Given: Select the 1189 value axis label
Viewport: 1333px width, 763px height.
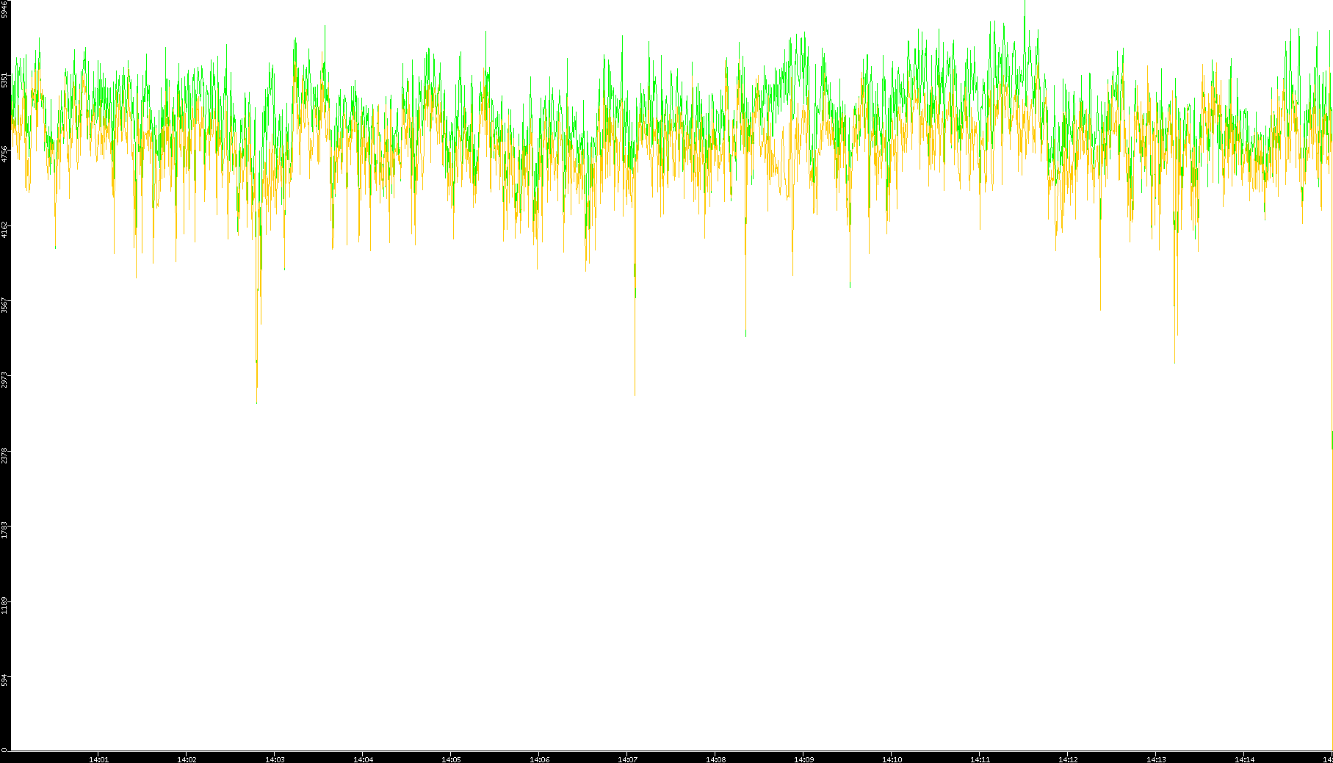Looking at the screenshot, I should coord(4,605).
